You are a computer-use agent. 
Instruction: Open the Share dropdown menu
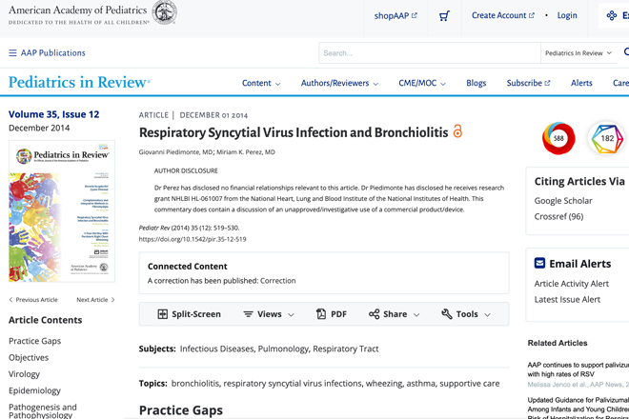click(395, 314)
